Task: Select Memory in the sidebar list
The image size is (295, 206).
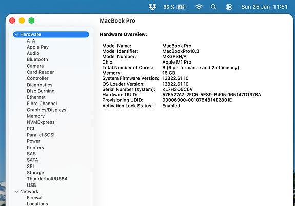Action: (x=35, y=116)
